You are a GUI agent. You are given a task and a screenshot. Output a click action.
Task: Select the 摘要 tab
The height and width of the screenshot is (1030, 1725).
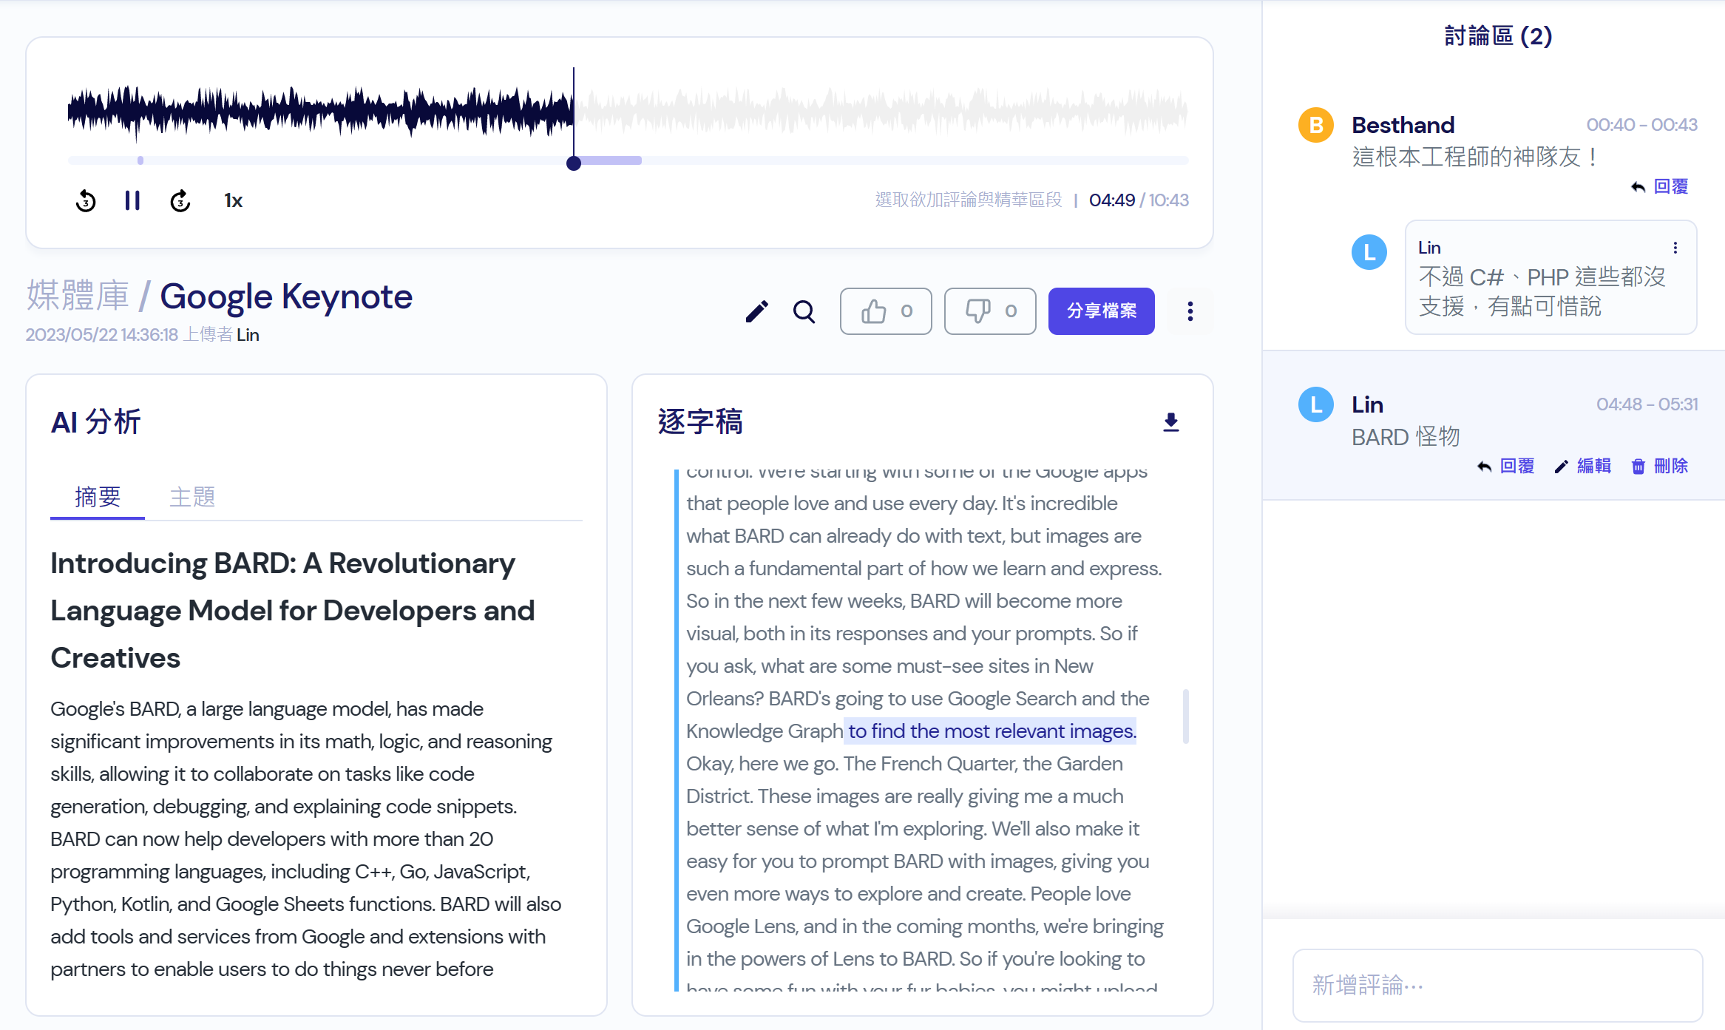point(98,497)
